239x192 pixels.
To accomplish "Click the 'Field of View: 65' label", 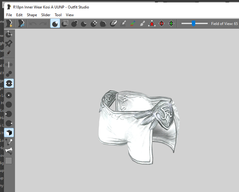I will [x=224, y=24].
